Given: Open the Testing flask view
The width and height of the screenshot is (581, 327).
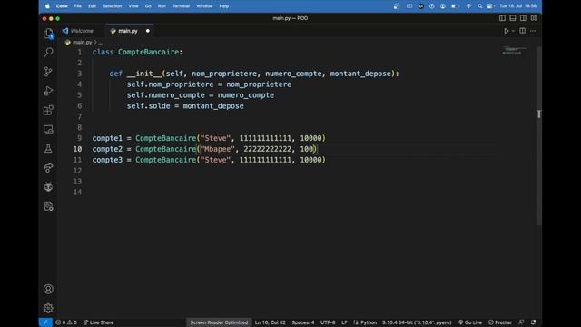Looking at the screenshot, I should pos(48,149).
